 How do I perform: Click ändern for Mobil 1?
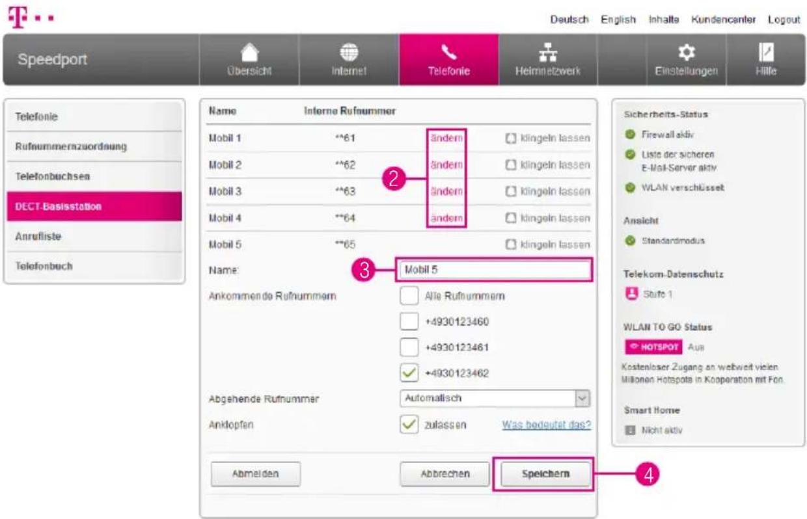(446, 138)
